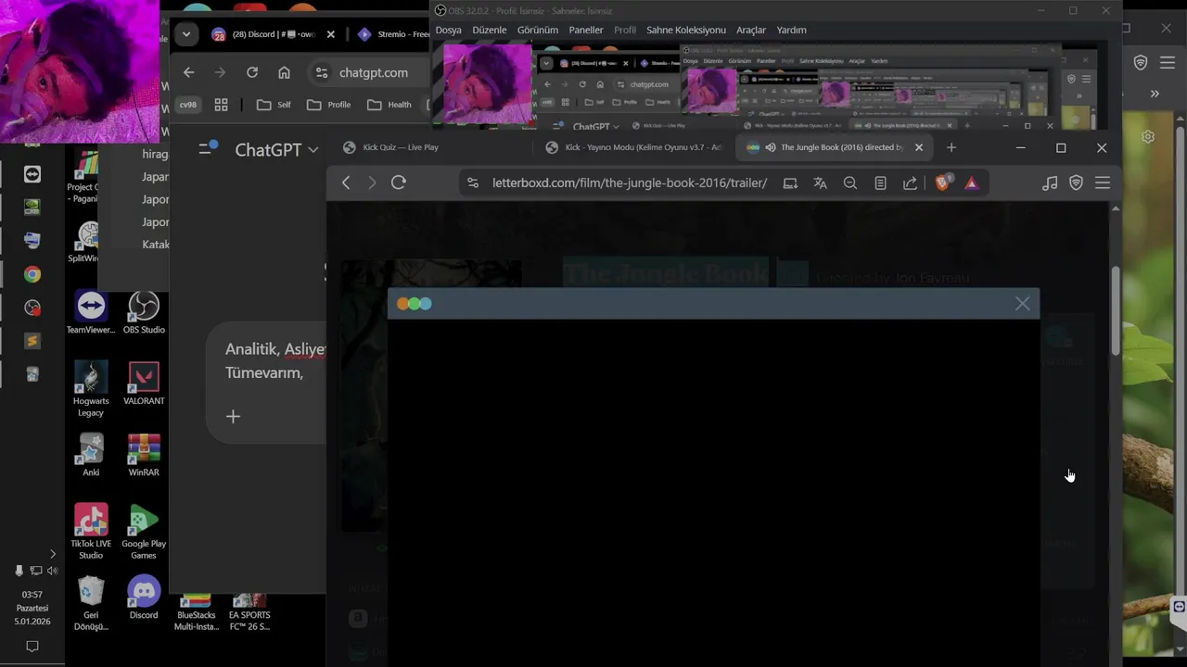Screen dimensions: 1187x667
Task: Open the Brave Rewards triangle icon
Action: (x=971, y=183)
